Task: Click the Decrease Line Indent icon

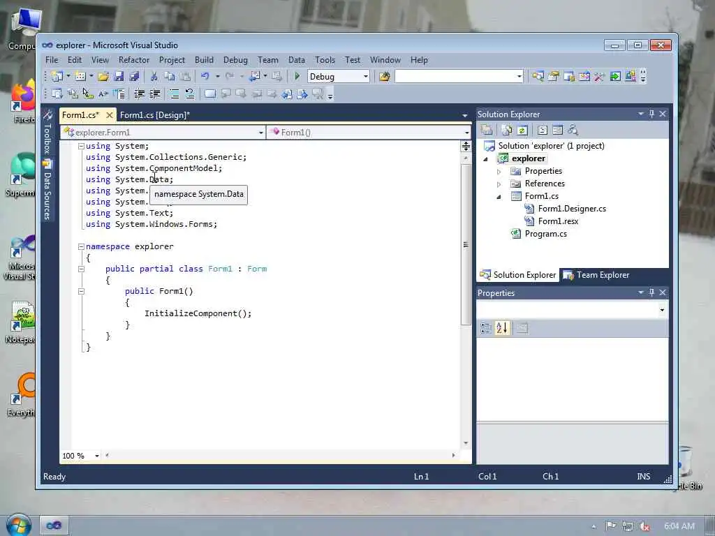Action: coord(140,94)
